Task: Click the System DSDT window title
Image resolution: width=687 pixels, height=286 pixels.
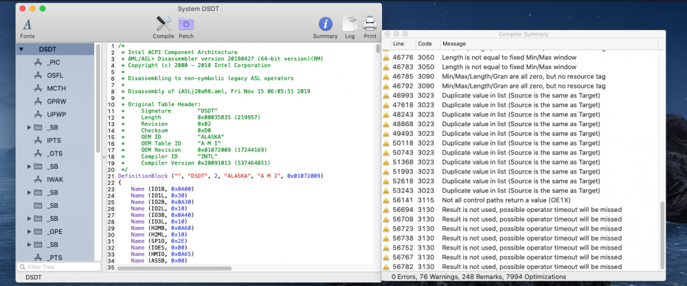Action: (x=199, y=9)
